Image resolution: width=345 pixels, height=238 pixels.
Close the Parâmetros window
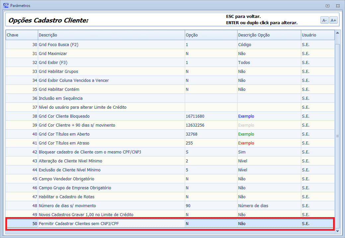[x=337, y=6]
